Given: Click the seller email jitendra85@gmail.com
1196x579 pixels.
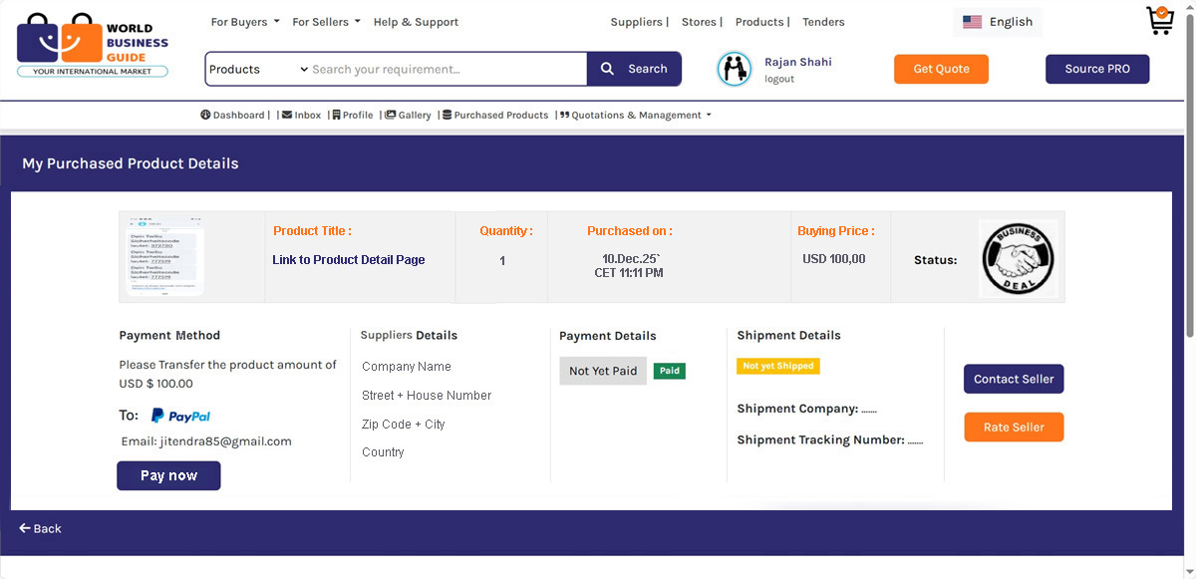Looking at the screenshot, I should coord(225,441).
